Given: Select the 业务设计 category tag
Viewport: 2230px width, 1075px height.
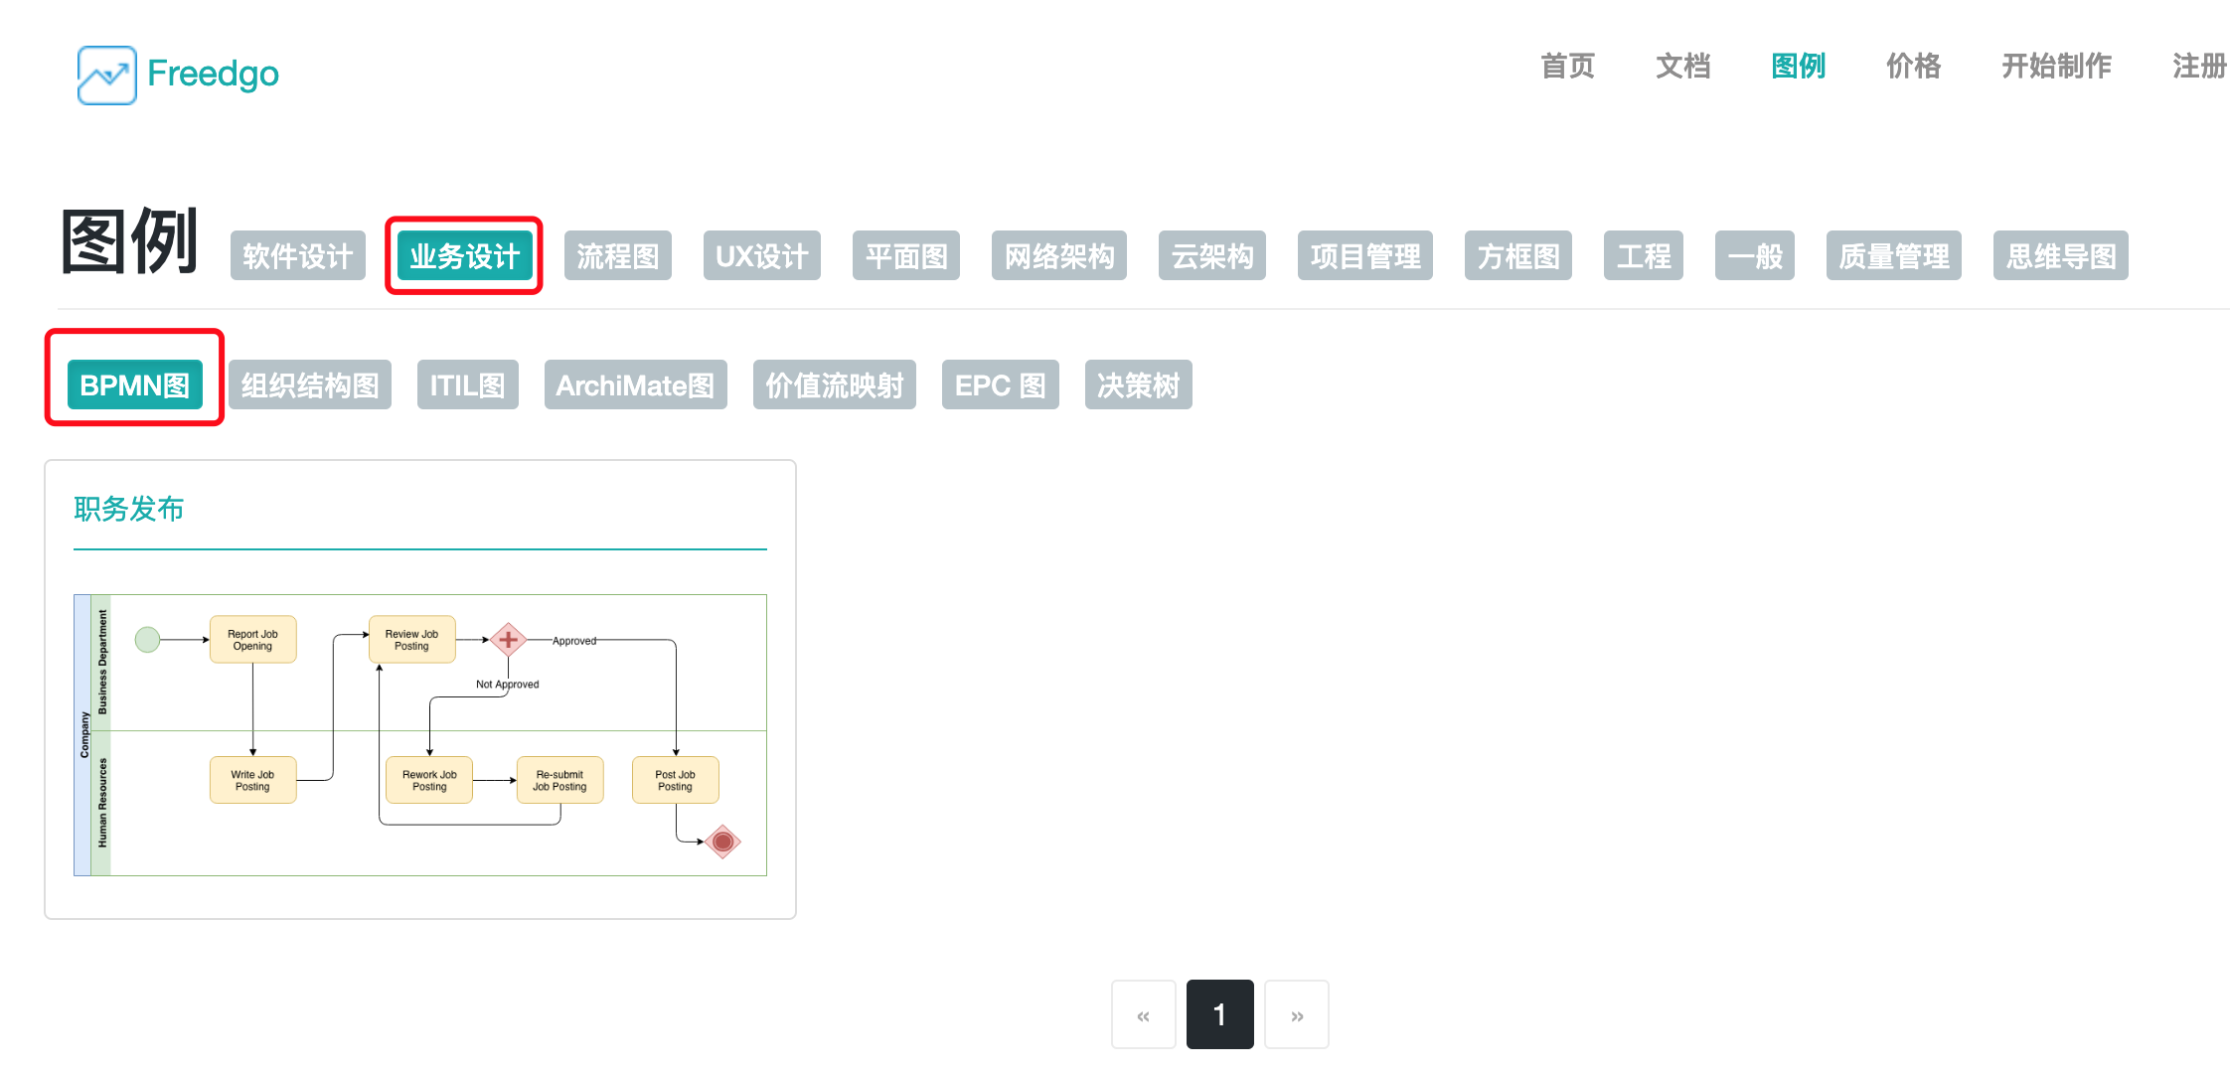Looking at the screenshot, I should pyautogui.click(x=464, y=256).
